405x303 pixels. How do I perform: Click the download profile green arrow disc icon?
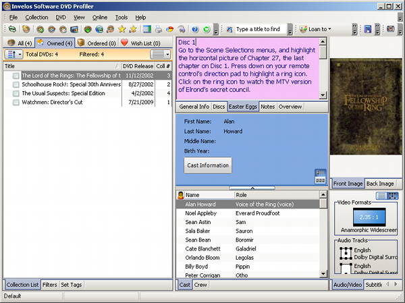(x=88, y=29)
